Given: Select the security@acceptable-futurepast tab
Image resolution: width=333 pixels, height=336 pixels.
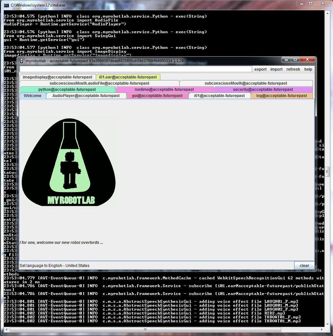Looking at the screenshot, I should [263, 90].
